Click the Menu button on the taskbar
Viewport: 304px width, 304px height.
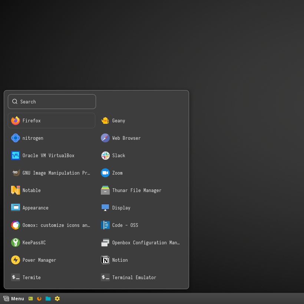point(14,298)
